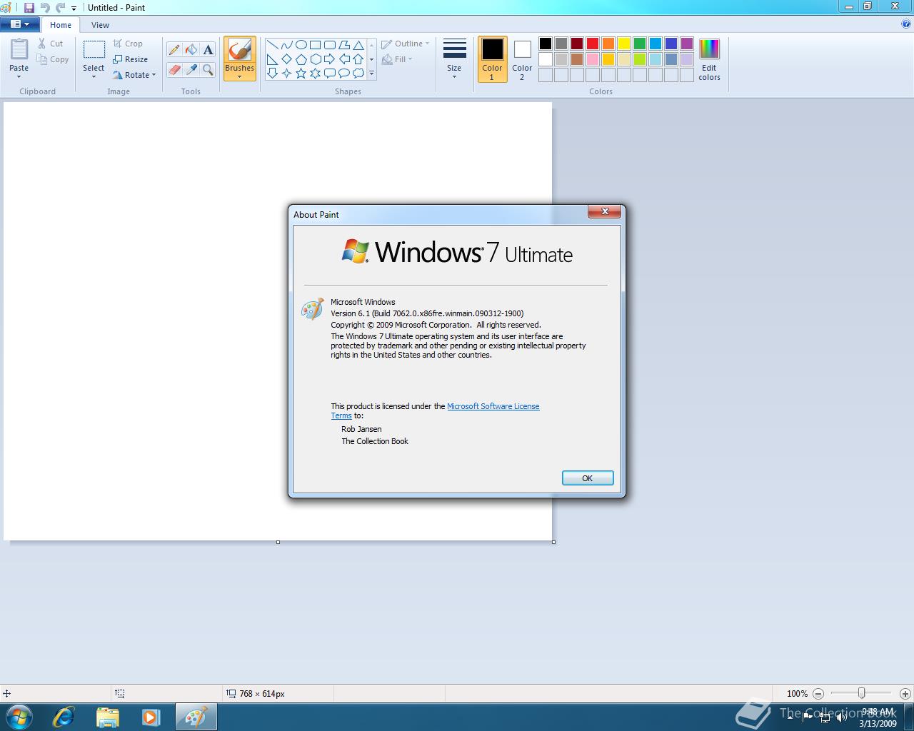Choose the Rectangle shape
This screenshot has height=731, width=914.
315,44
